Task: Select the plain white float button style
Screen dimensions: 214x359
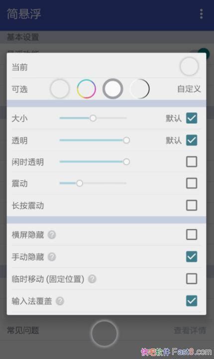Action: click(x=60, y=89)
